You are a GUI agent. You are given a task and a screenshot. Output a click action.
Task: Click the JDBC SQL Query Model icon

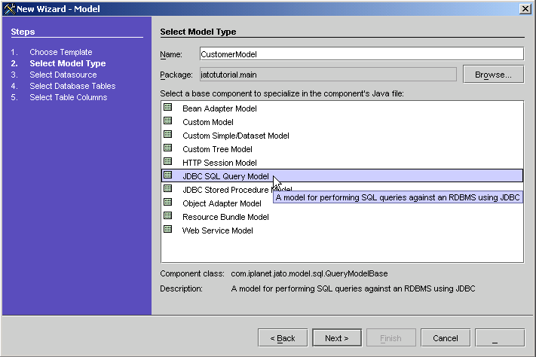167,175
